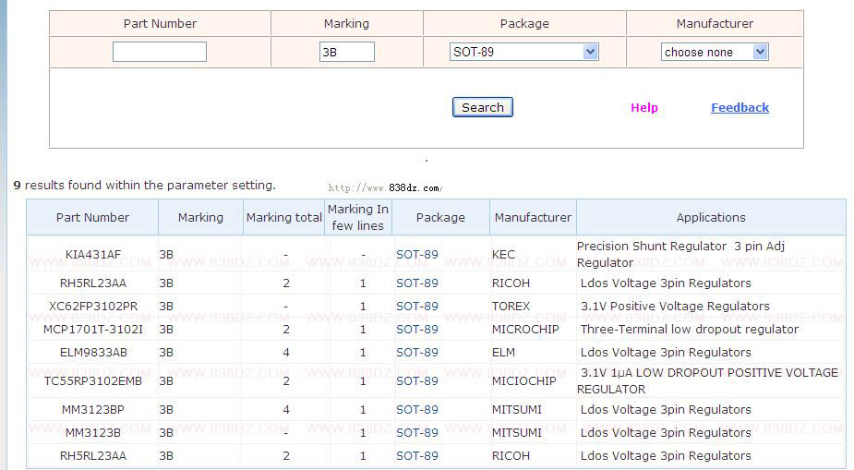Click marking 3B in KIA431AF row
Viewport: 854px width, 470px height.
click(x=166, y=254)
